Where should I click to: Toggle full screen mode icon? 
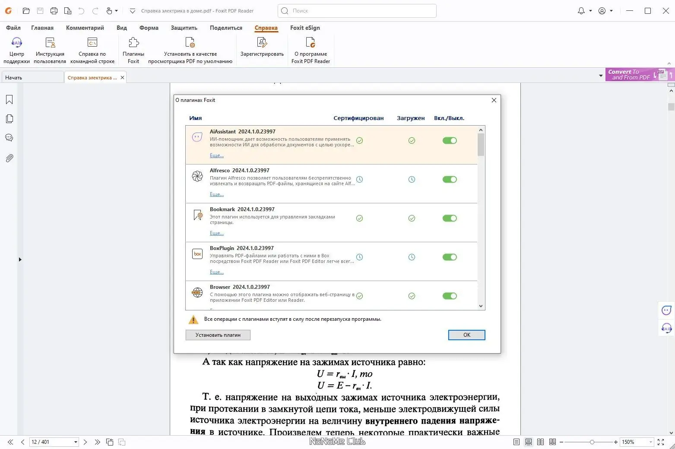coord(661,442)
